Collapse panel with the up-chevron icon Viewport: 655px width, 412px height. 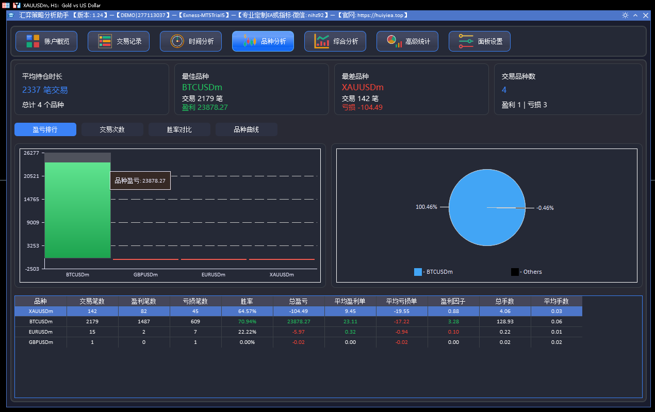click(635, 15)
